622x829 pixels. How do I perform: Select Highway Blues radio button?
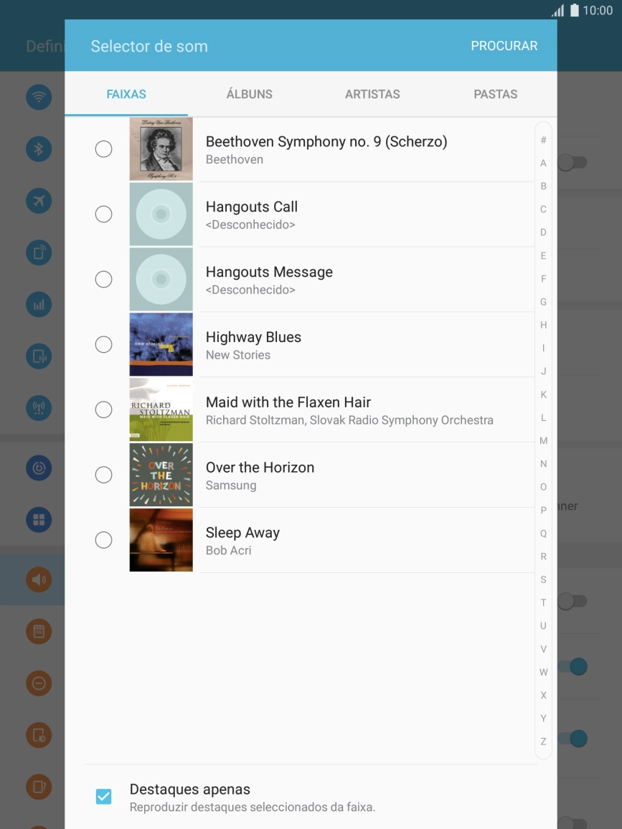(104, 345)
